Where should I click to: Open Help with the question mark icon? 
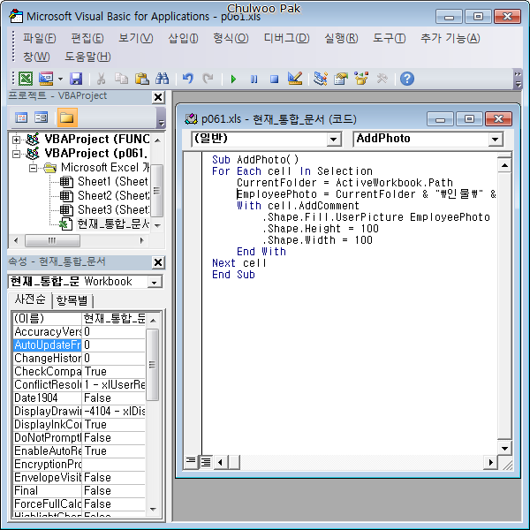406,79
